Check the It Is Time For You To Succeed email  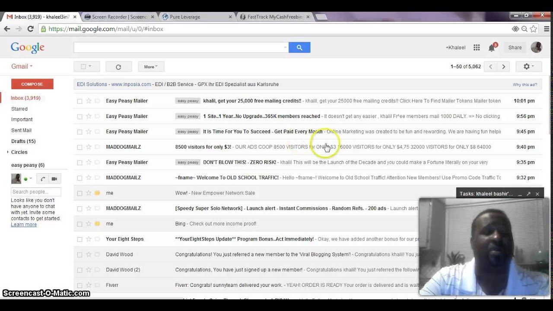(x=79, y=132)
